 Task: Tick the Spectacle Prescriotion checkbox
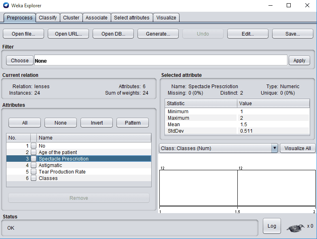(34, 159)
